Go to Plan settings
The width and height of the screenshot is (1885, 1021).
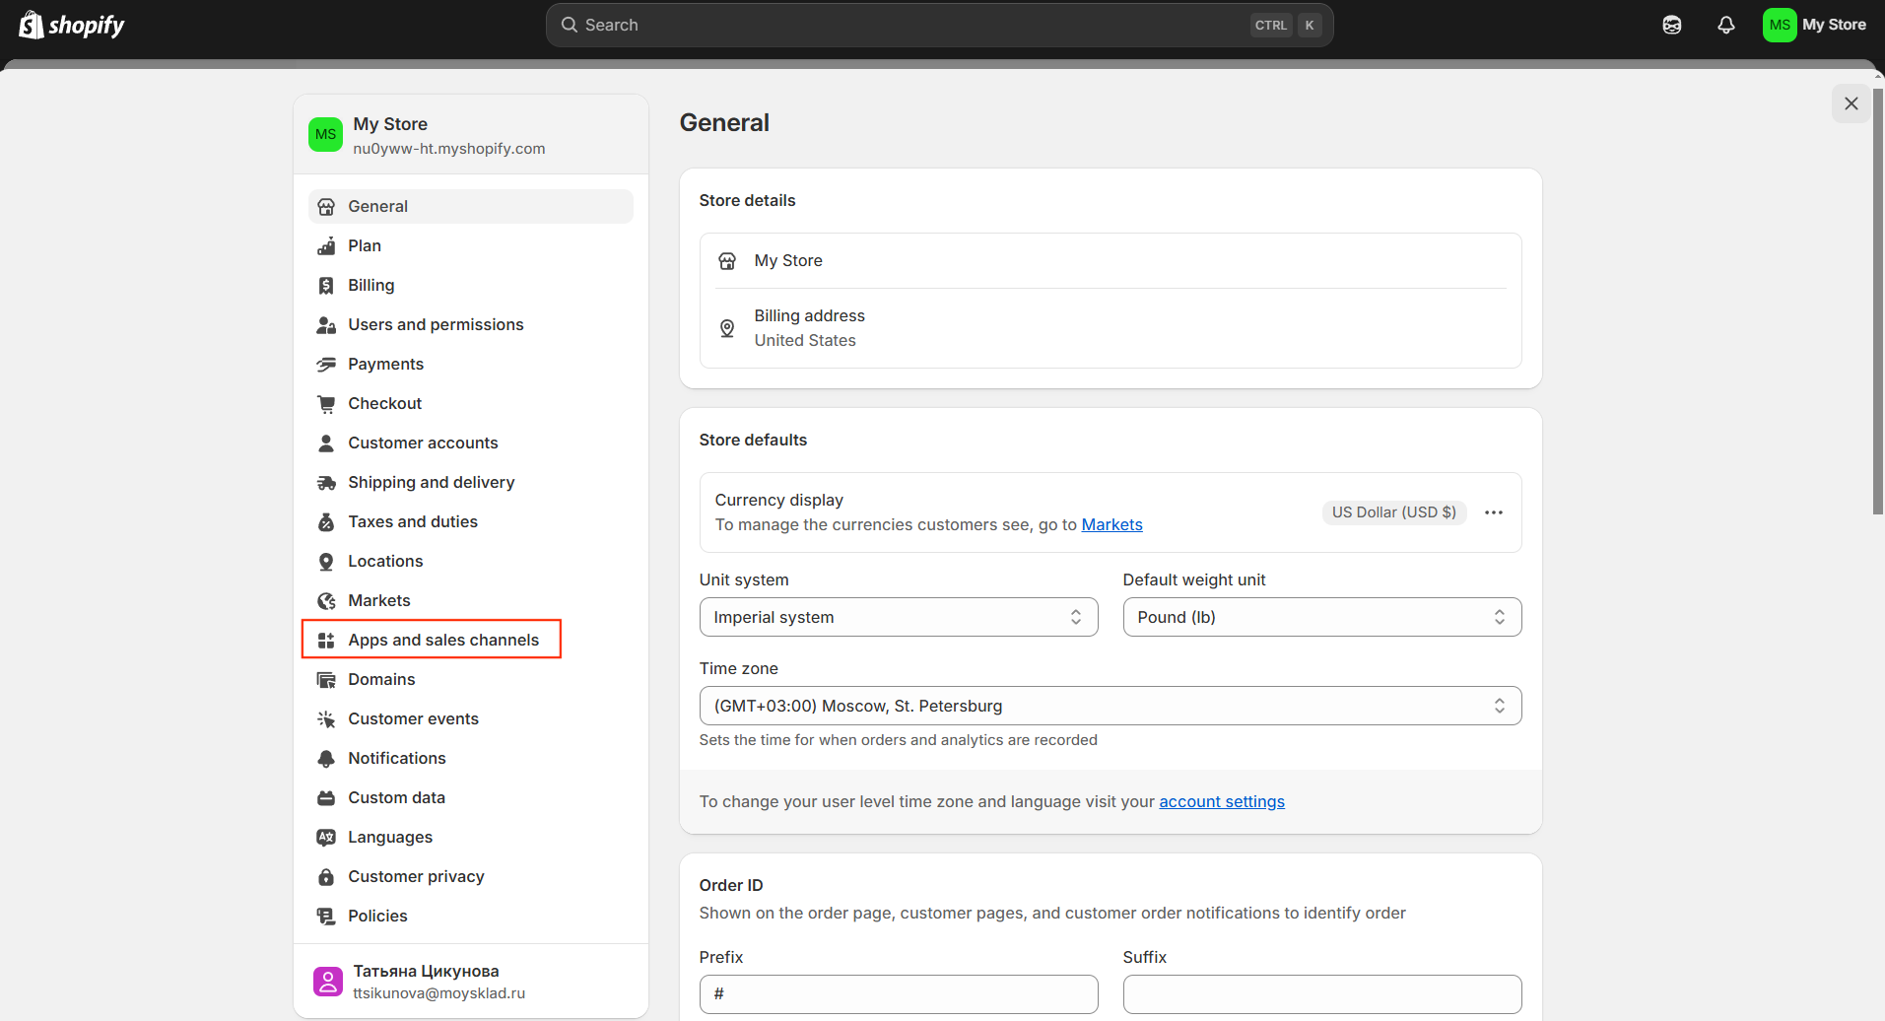point(471,245)
